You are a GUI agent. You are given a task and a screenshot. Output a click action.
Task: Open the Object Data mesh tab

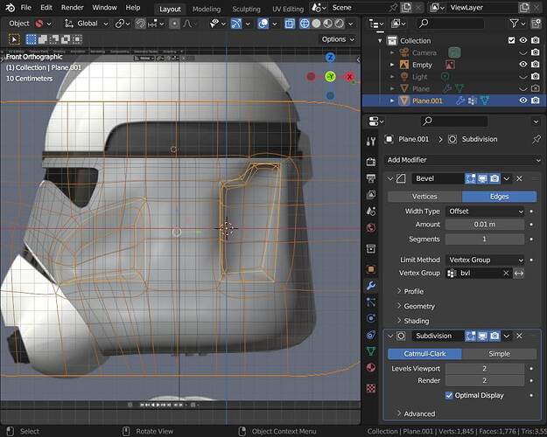371,351
